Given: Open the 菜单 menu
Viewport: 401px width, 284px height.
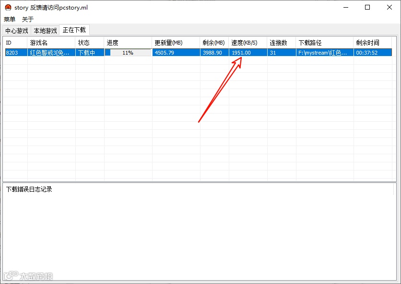Looking at the screenshot, I should coord(10,19).
